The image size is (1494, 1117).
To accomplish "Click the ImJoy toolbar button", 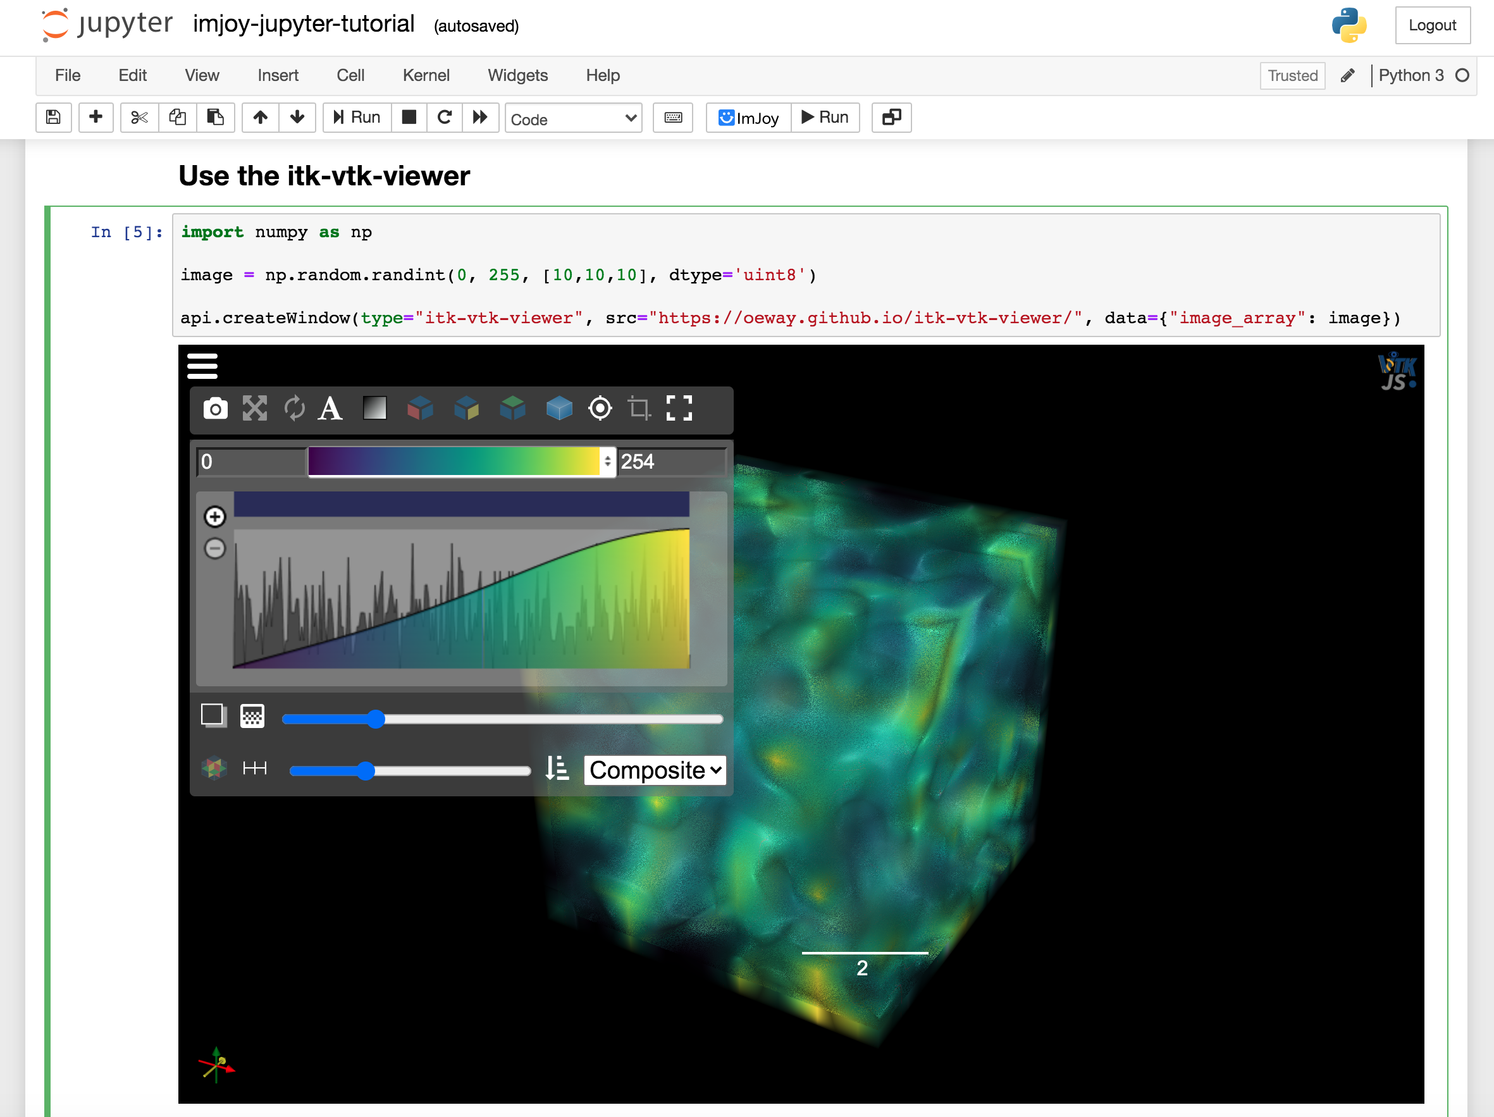I will tap(748, 118).
